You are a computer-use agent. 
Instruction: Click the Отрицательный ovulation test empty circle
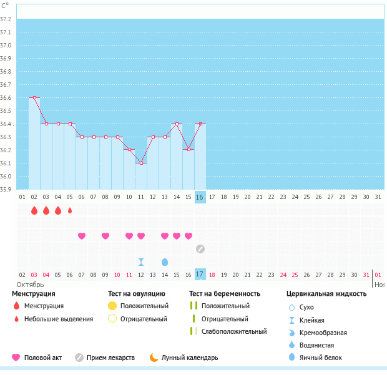point(112,319)
